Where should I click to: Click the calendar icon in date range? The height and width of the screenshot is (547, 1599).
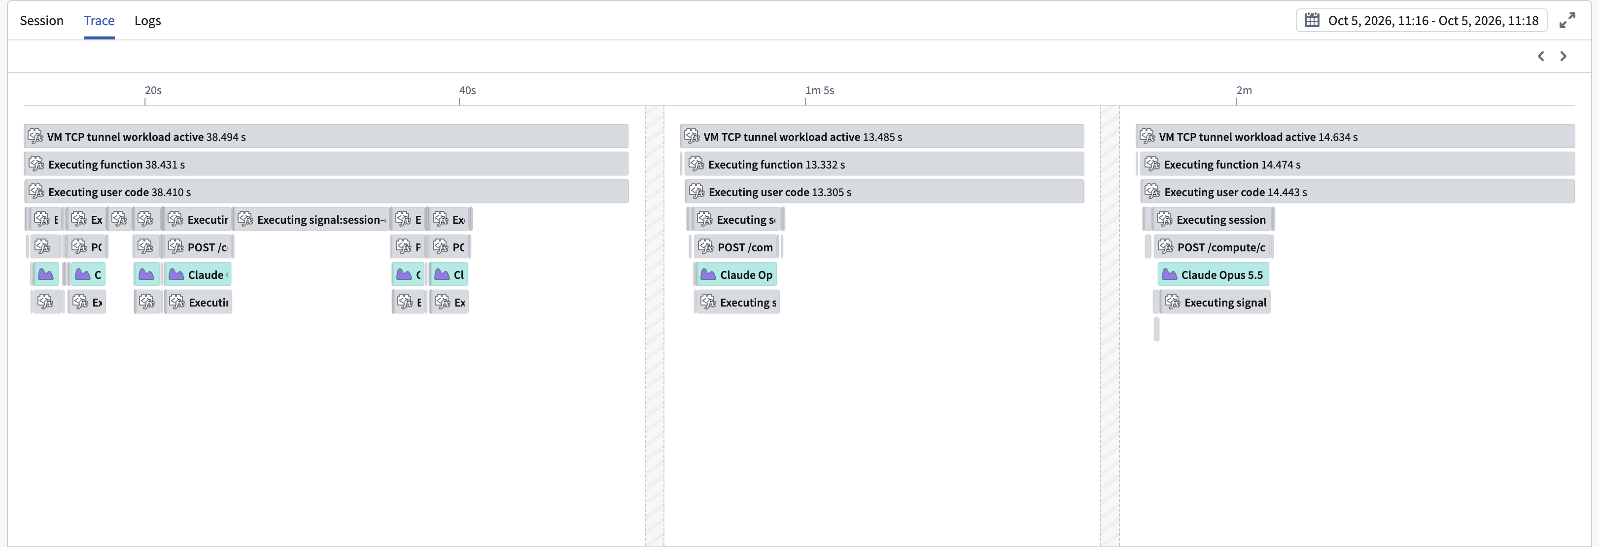pos(1312,21)
